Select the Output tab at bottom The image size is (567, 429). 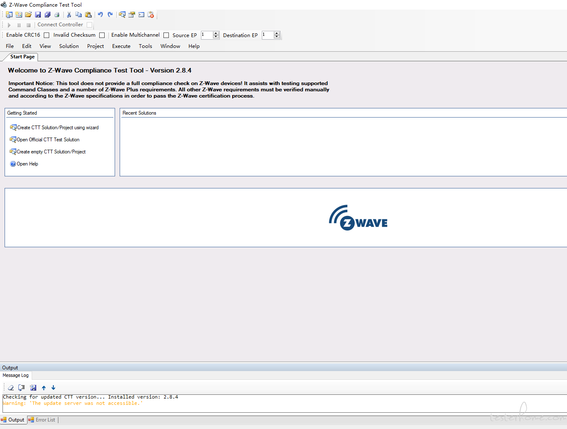pos(13,420)
